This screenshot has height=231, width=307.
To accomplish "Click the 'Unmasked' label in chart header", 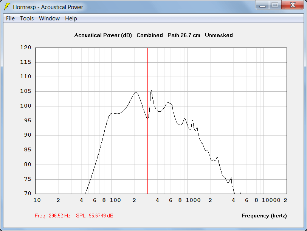I will tap(219, 35).
